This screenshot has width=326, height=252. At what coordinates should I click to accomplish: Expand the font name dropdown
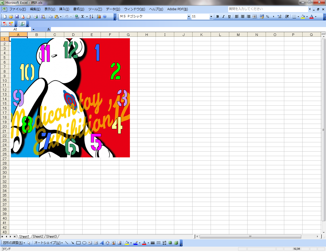tap(189, 17)
